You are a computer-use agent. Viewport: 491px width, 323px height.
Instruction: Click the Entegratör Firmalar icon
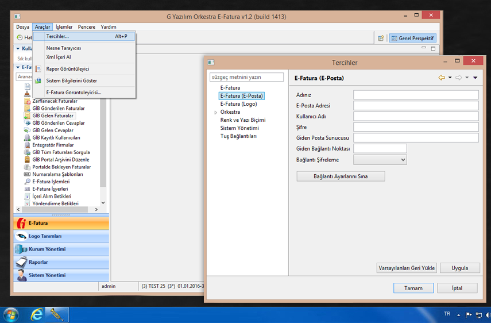click(27, 145)
